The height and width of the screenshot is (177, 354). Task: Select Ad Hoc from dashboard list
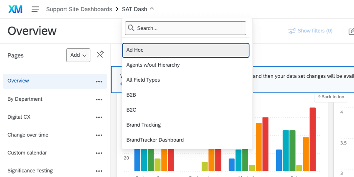pos(185,50)
